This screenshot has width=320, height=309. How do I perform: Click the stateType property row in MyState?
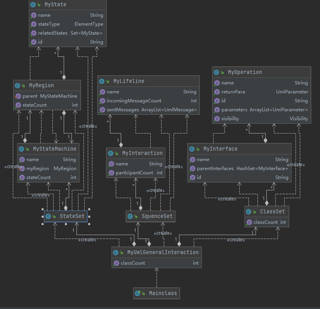click(68, 24)
